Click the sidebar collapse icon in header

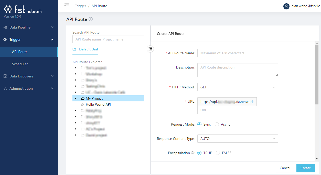(67, 5)
